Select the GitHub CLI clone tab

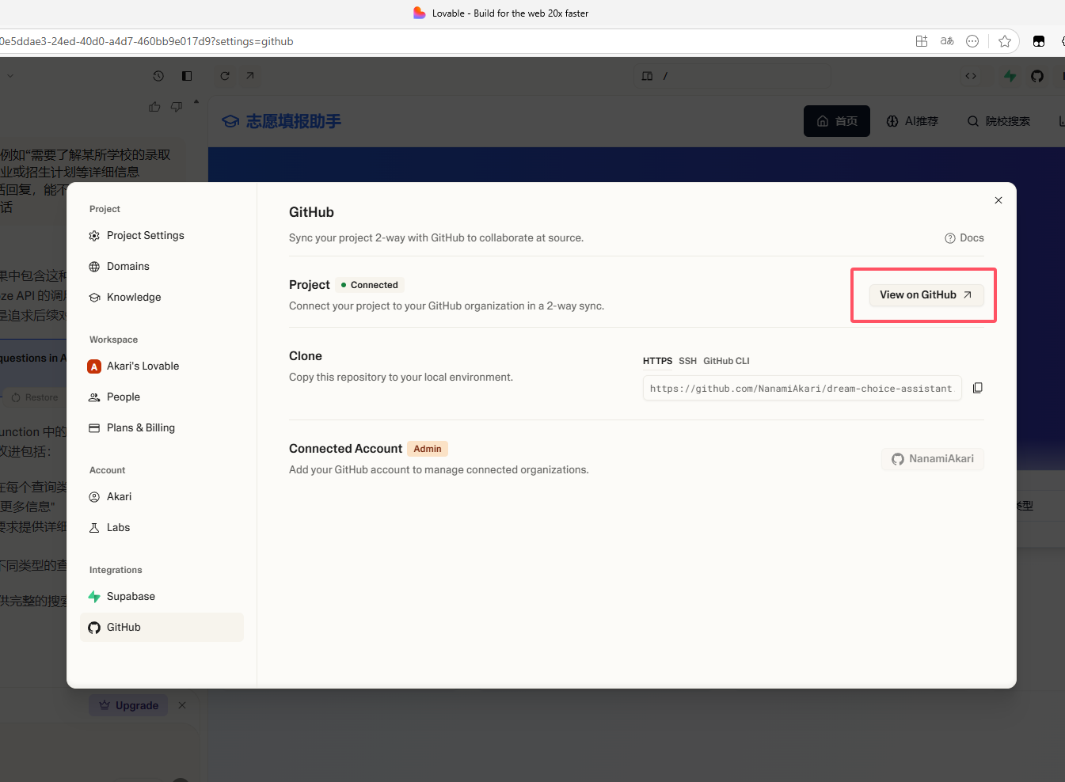pos(726,361)
